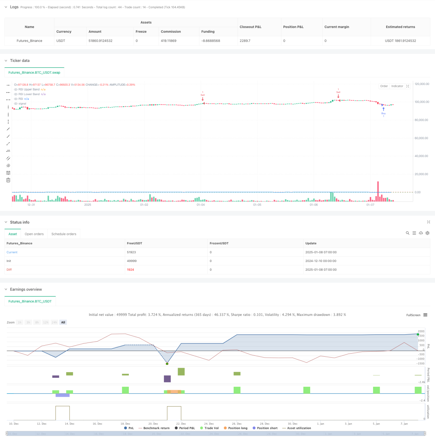Open the chart fullscreen icon beside Indicator
Screen dimensions: 435x443
(408, 86)
